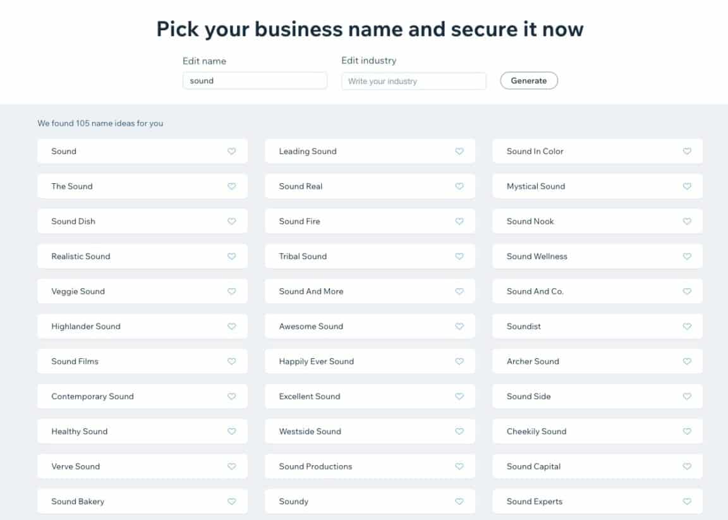This screenshot has width=728, height=520.
Task: Favorite the "Archer Sound" name idea
Action: [x=687, y=361]
